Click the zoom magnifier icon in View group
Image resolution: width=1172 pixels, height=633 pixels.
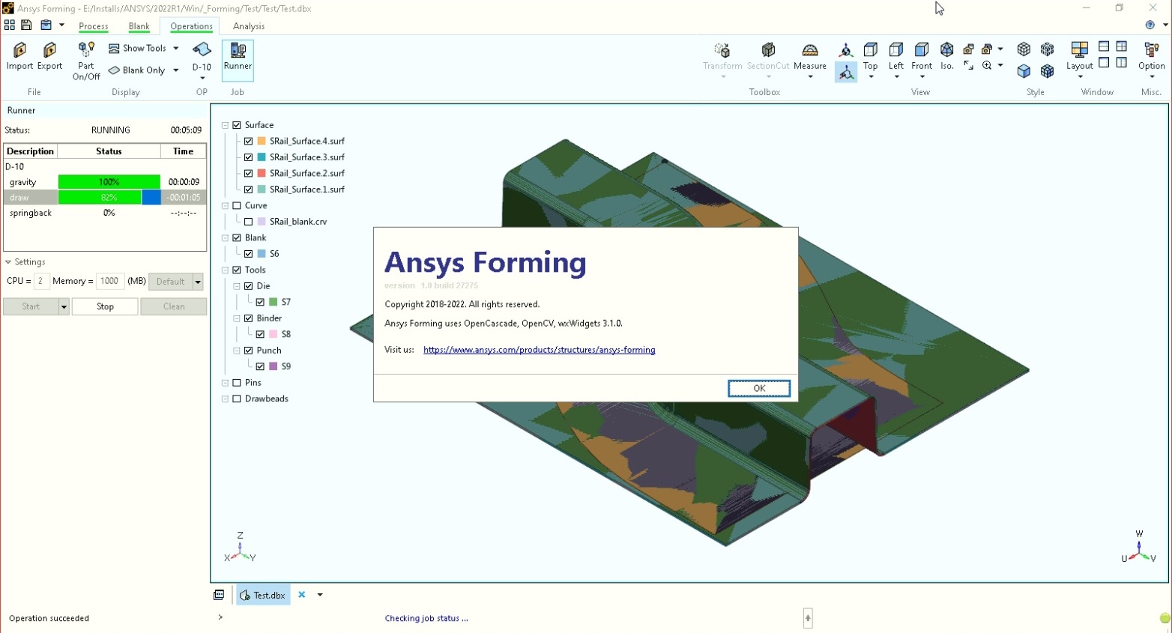click(988, 66)
